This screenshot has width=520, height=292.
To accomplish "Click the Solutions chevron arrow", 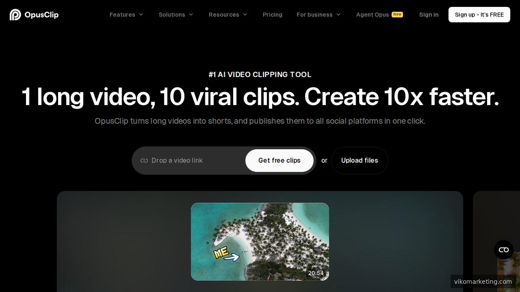I will (191, 14).
